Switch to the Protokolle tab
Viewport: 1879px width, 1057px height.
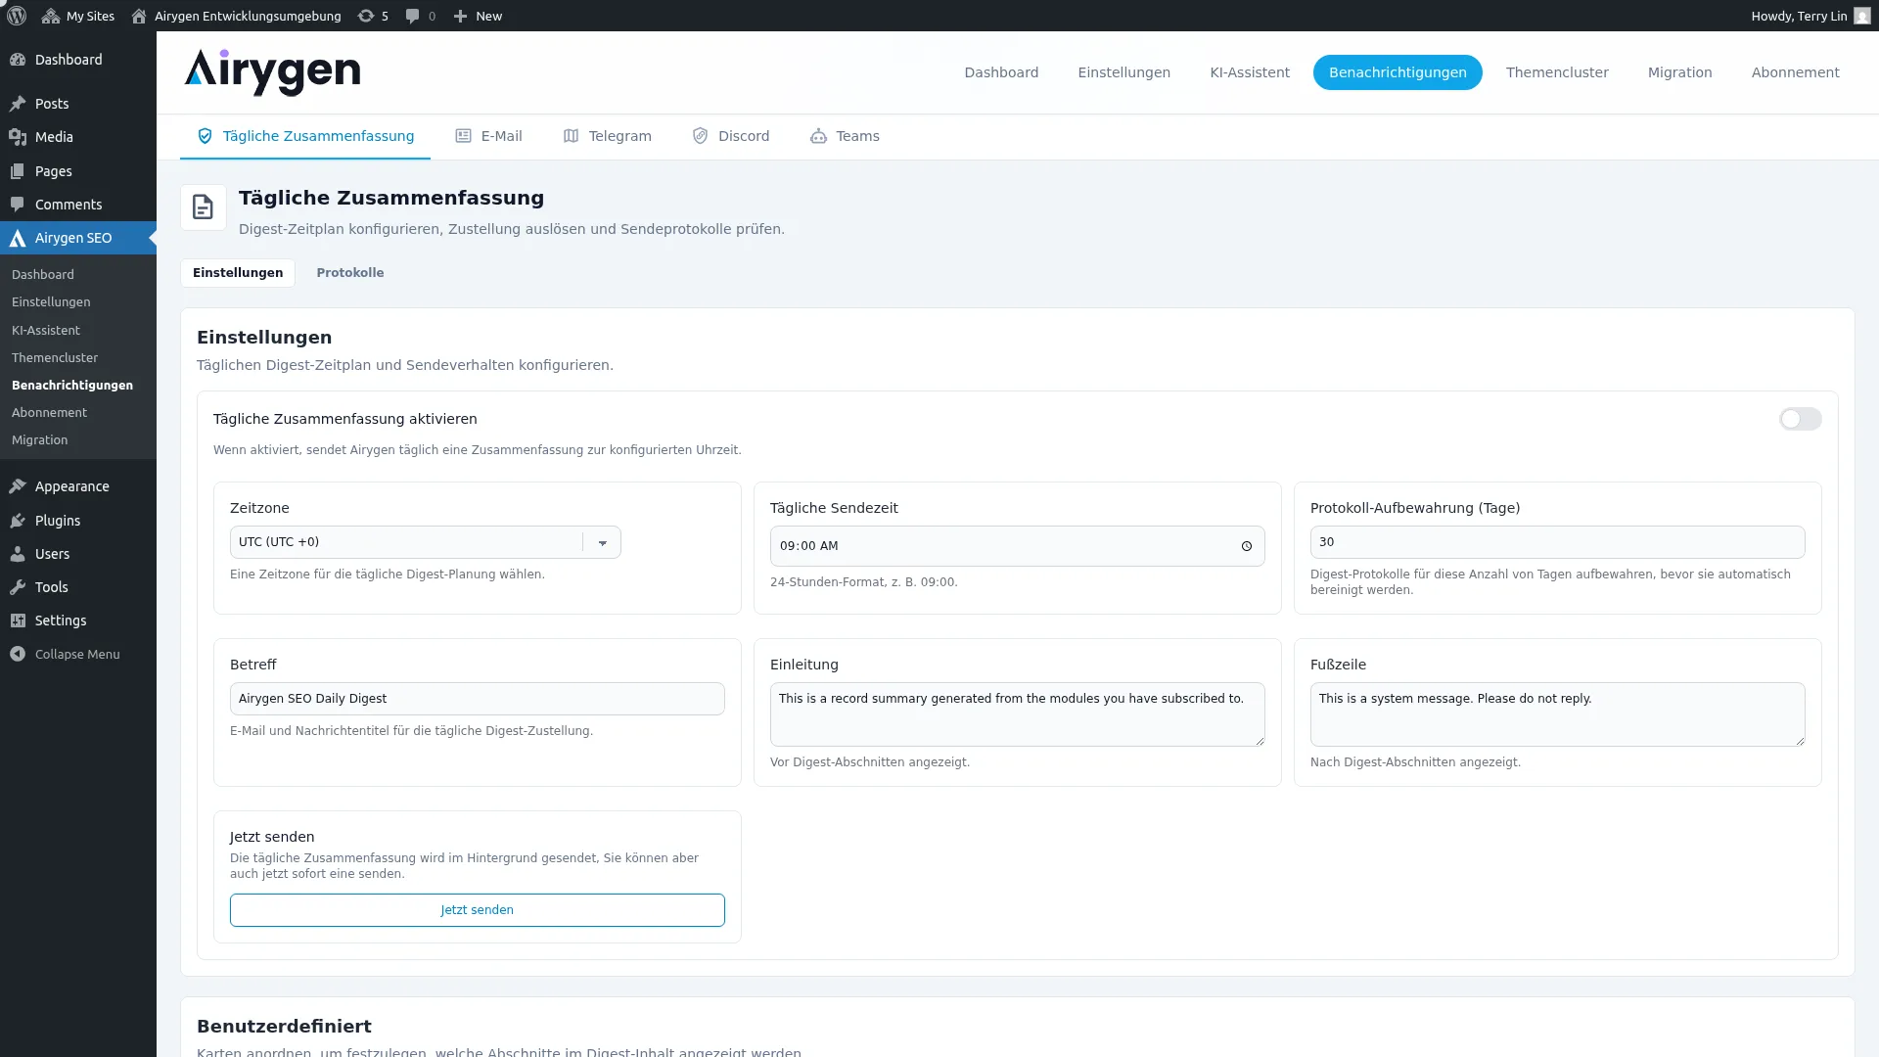[349, 273]
